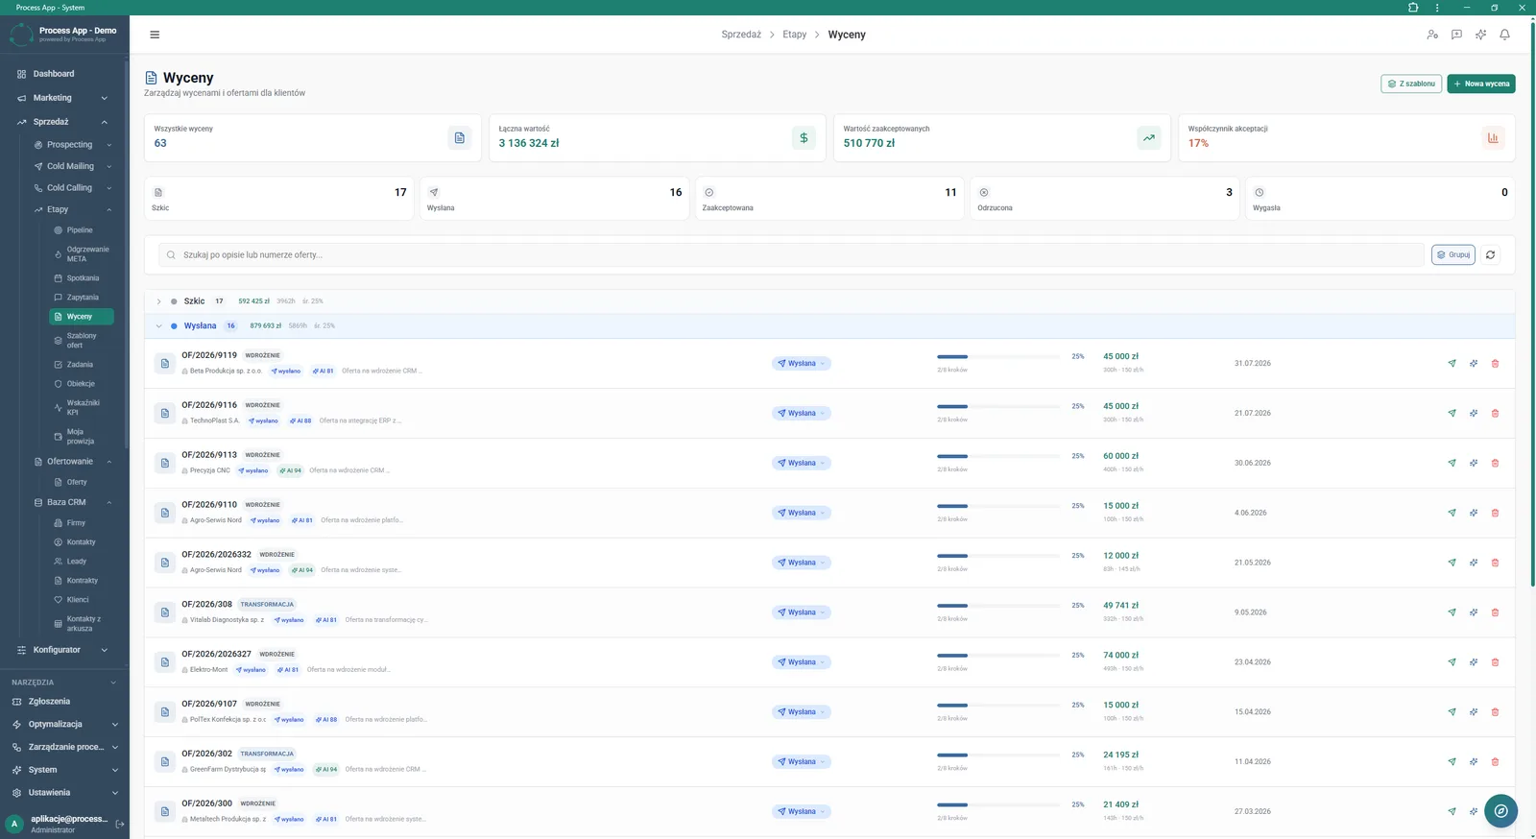Filter by Odrzucona status card
1536x839 pixels.
(x=1105, y=199)
